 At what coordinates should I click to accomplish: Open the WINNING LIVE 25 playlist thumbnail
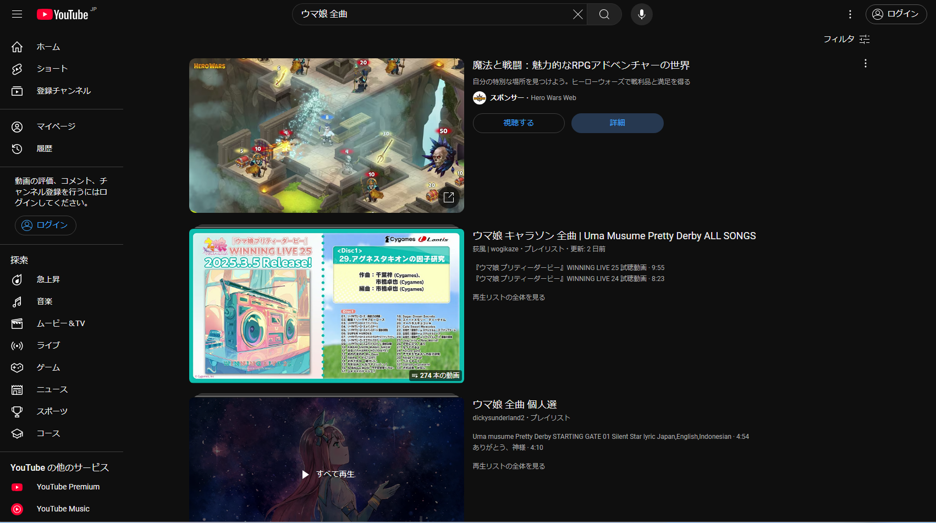pyautogui.click(x=327, y=306)
